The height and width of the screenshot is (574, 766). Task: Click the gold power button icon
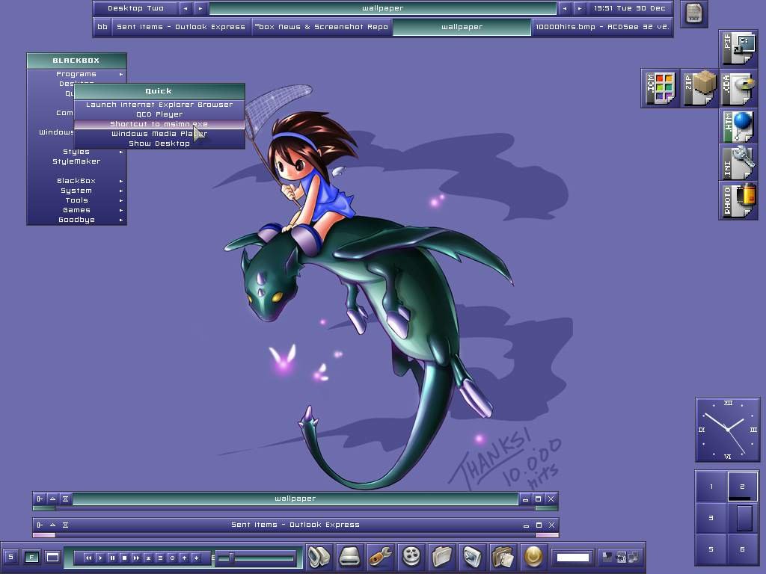[533, 556]
